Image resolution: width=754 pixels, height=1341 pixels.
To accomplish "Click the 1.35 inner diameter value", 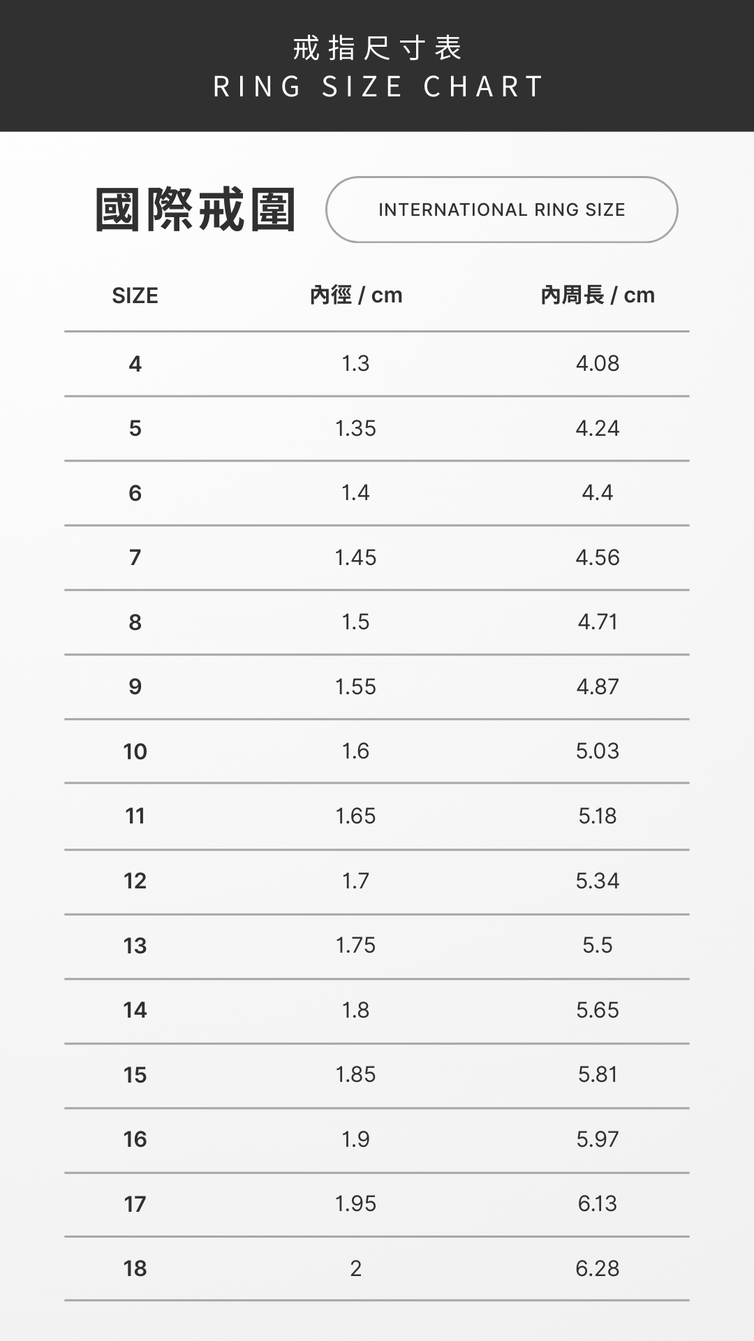I will pyautogui.click(x=355, y=428).
